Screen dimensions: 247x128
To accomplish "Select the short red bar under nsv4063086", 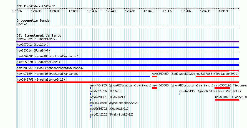I will click(x=155, y=88).
